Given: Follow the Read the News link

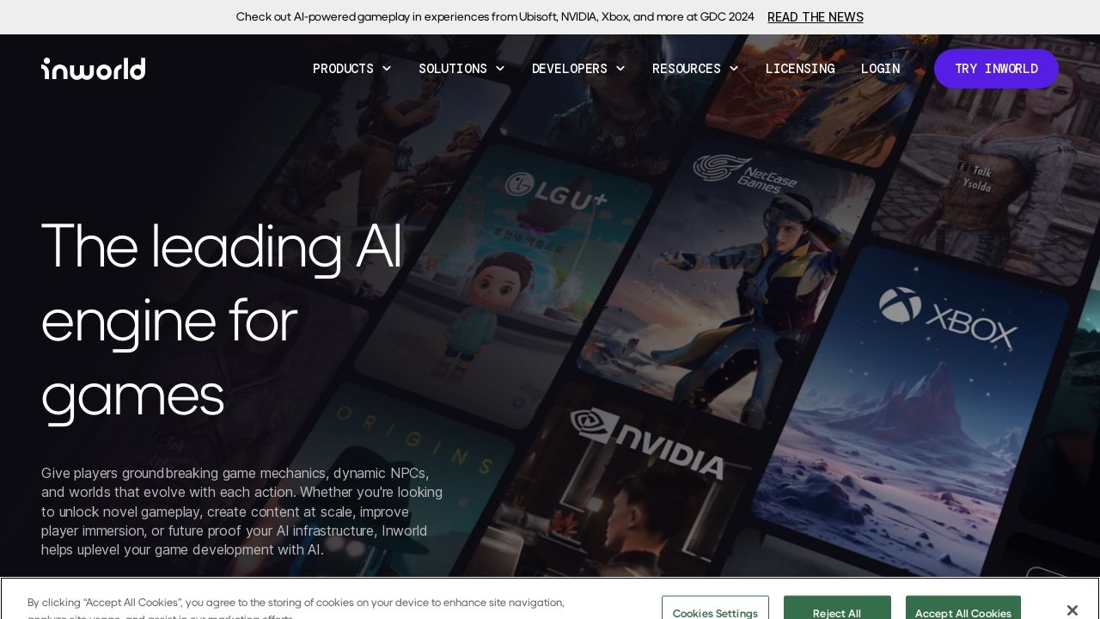Looking at the screenshot, I should click(816, 17).
